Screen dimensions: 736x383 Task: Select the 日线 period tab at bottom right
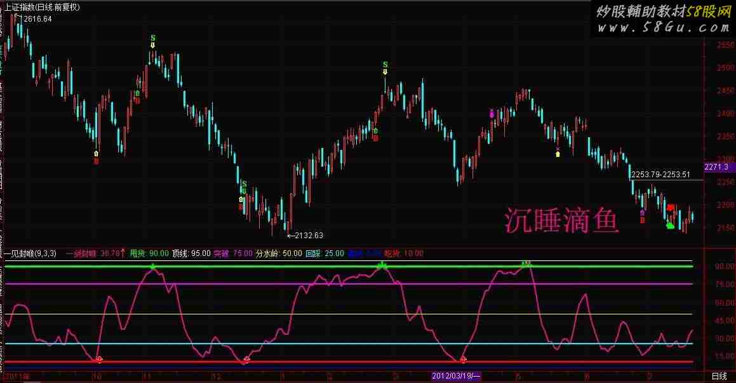pyautogui.click(x=718, y=377)
